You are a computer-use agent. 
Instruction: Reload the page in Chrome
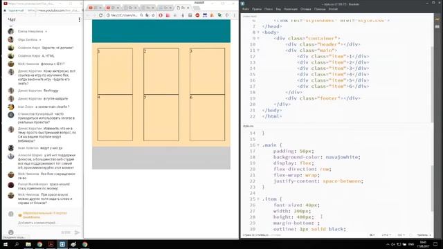(101, 15)
